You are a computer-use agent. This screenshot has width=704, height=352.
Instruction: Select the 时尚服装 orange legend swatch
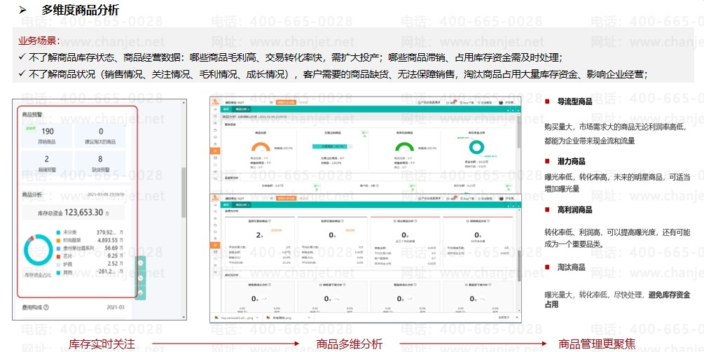(58, 240)
